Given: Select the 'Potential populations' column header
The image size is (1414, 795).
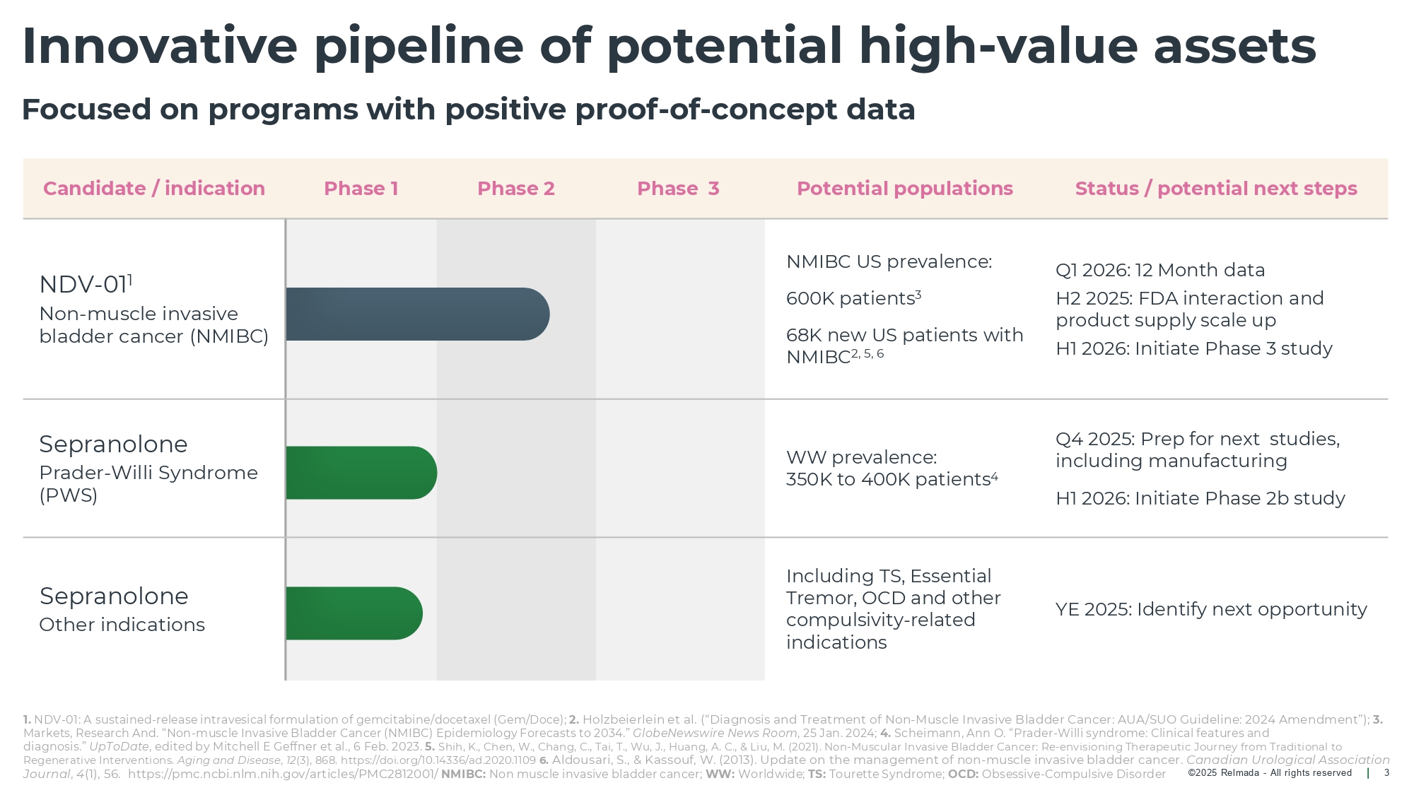Looking at the screenshot, I should pyautogui.click(x=905, y=189).
